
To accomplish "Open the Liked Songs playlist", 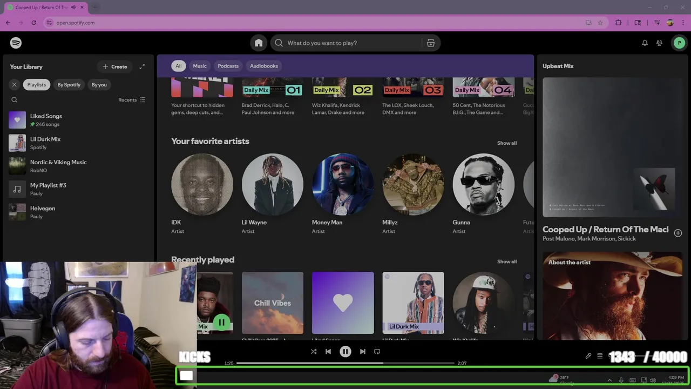I will tap(78, 120).
